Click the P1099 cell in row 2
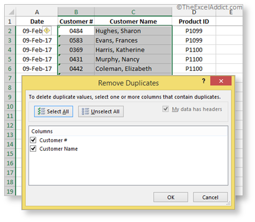Screen dimensions: 255x222 tap(194, 31)
